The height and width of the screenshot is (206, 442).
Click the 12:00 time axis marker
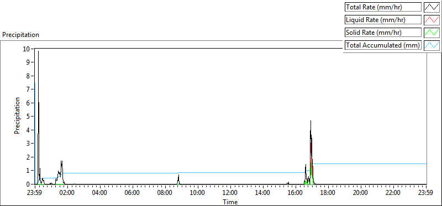pyautogui.click(x=230, y=193)
